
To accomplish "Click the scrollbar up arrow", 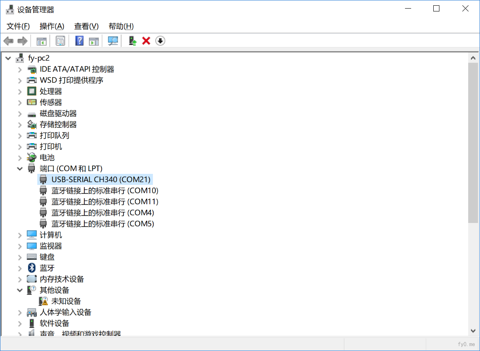I will point(473,58).
